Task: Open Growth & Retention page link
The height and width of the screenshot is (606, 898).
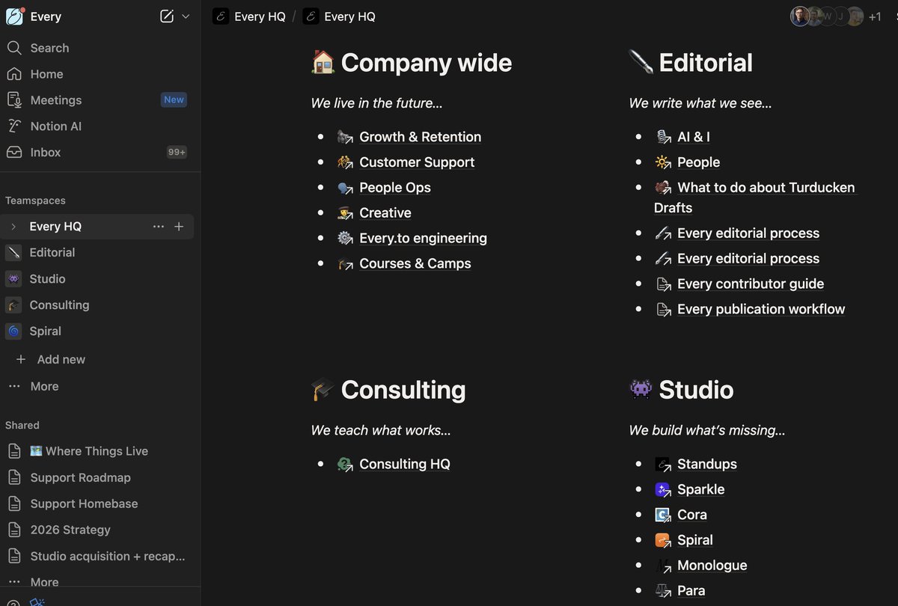Action: (420, 137)
